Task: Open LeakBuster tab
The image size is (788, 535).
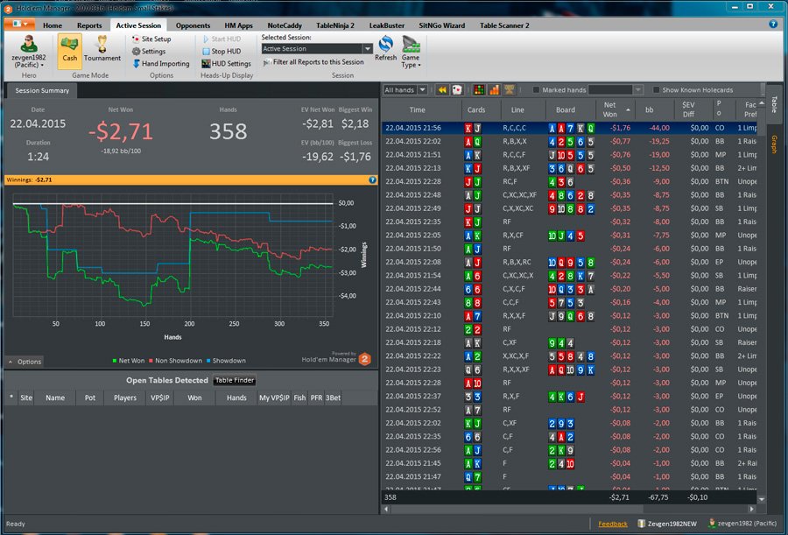Action: click(387, 25)
